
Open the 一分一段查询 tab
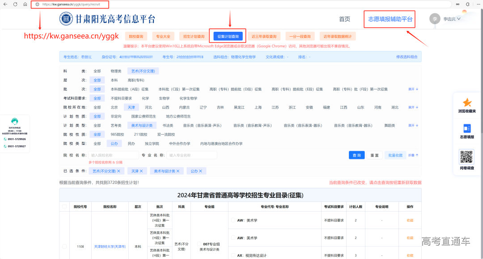pyautogui.click(x=292, y=36)
